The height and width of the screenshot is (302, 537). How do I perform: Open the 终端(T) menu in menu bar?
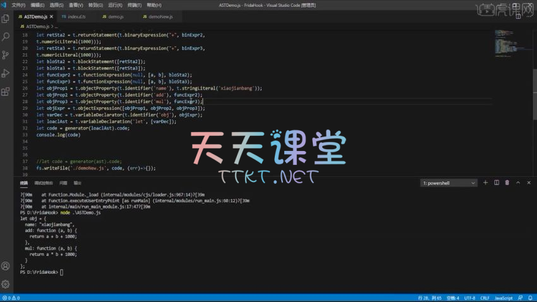click(x=132, y=4)
